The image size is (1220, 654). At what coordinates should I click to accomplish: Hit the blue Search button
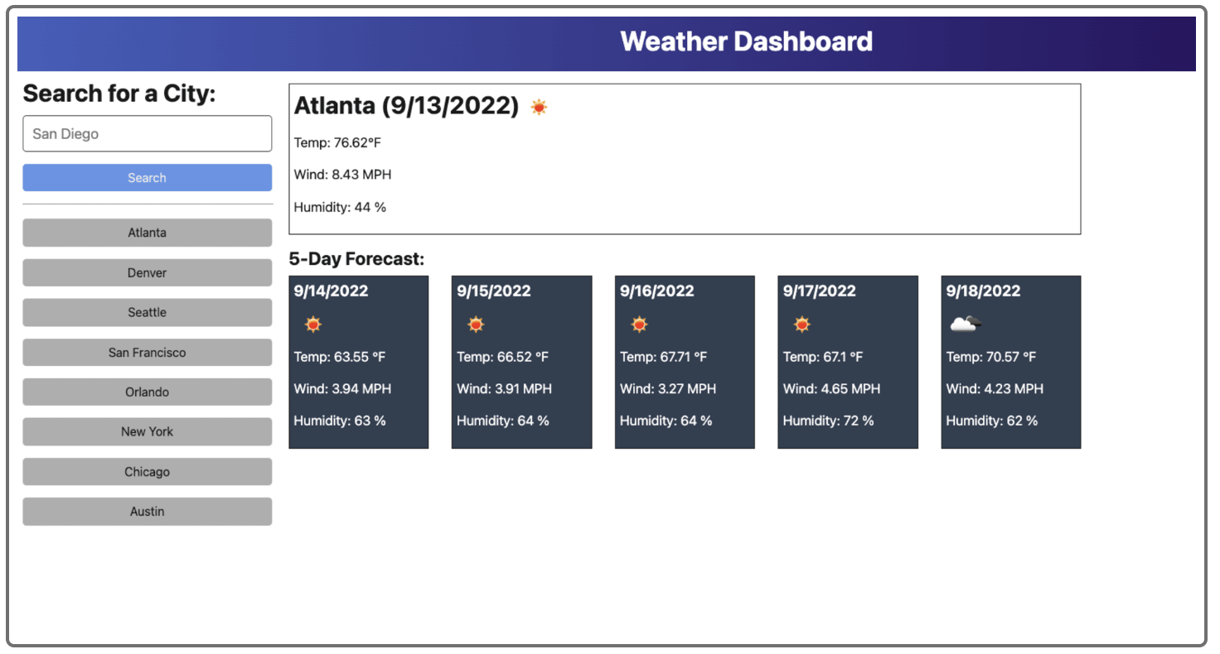[148, 178]
